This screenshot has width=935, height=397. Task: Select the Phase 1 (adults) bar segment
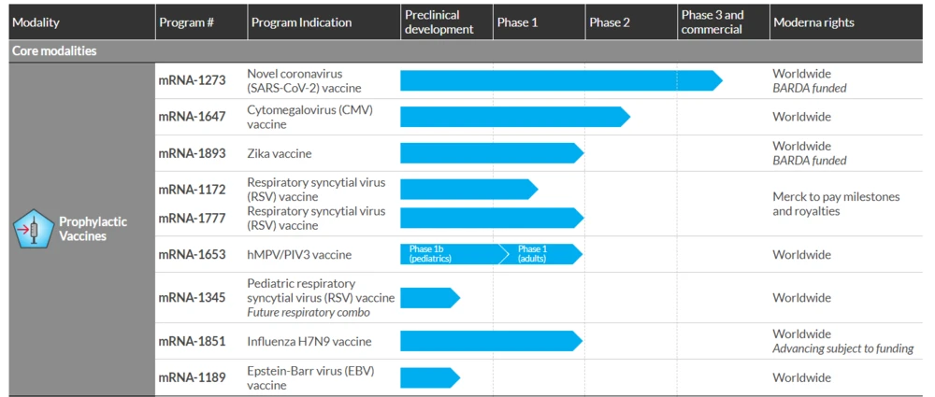pos(542,254)
